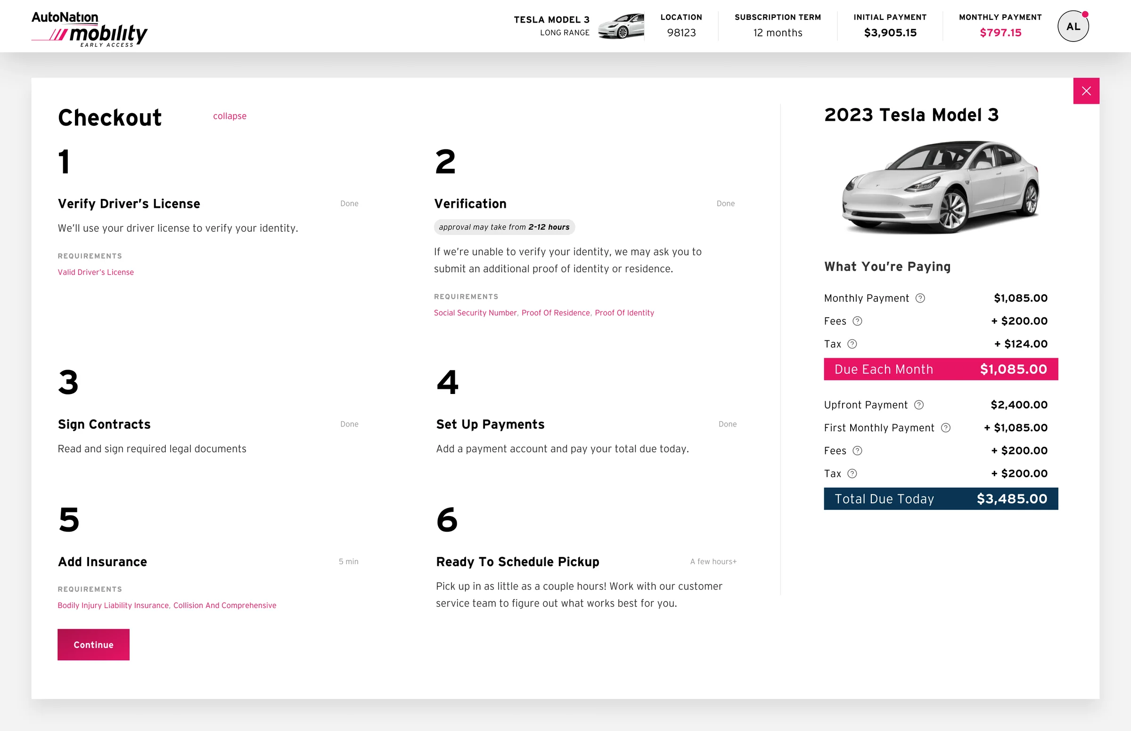This screenshot has width=1131, height=731.
Task: Select Initial Payment $3,905.15 header item
Action: 890,26
